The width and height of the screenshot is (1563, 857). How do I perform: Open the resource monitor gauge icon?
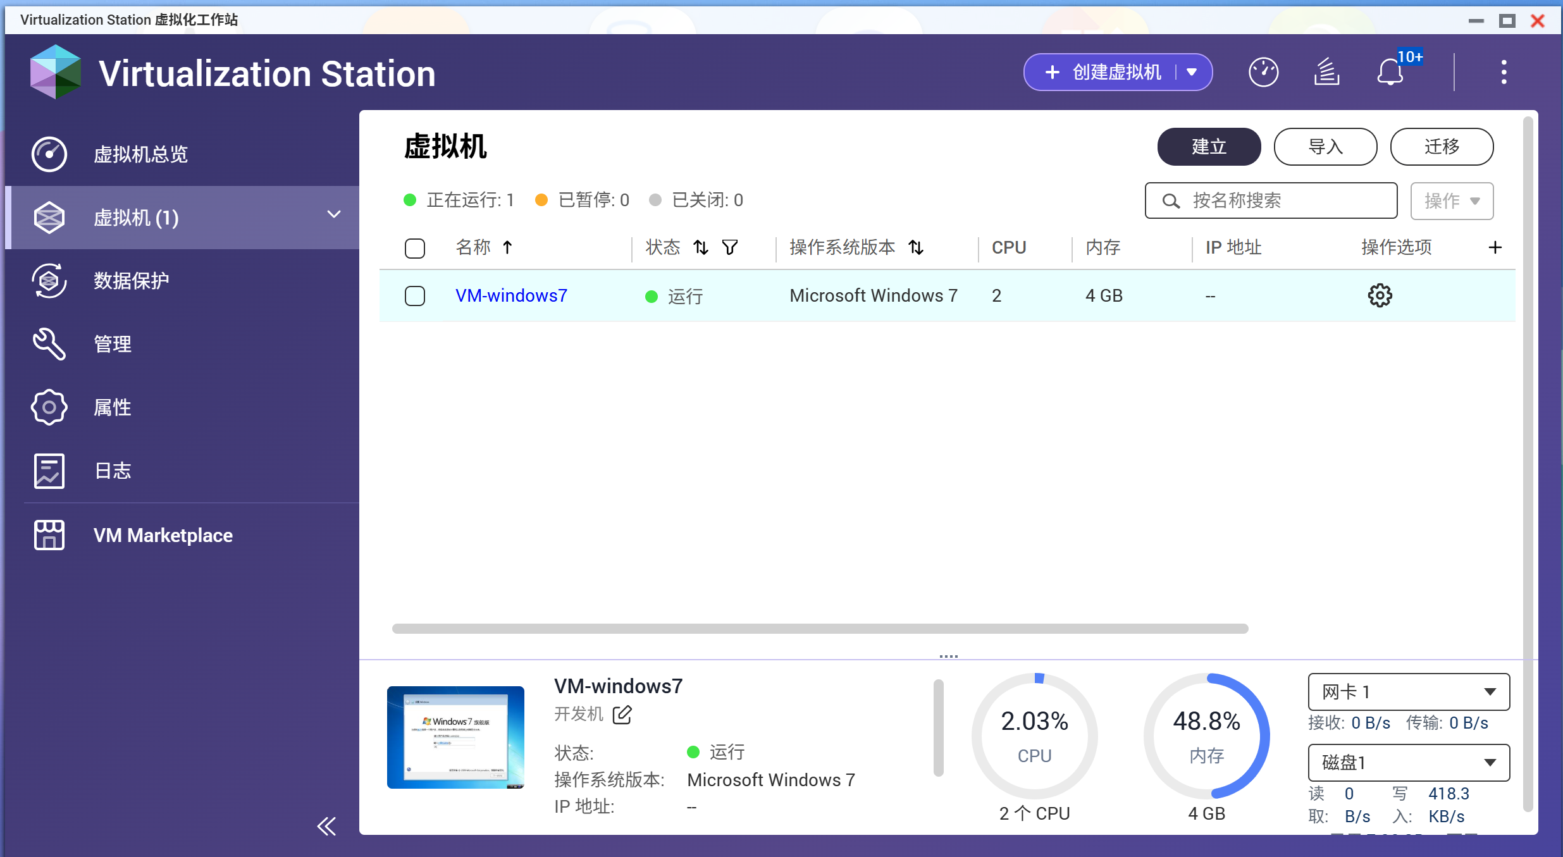tap(1263, 72)
